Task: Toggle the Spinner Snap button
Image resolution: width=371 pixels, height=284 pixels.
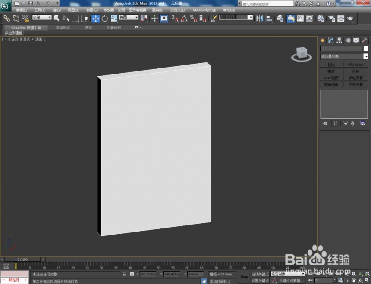Action: pyautogui.click(x=202, y=18)
